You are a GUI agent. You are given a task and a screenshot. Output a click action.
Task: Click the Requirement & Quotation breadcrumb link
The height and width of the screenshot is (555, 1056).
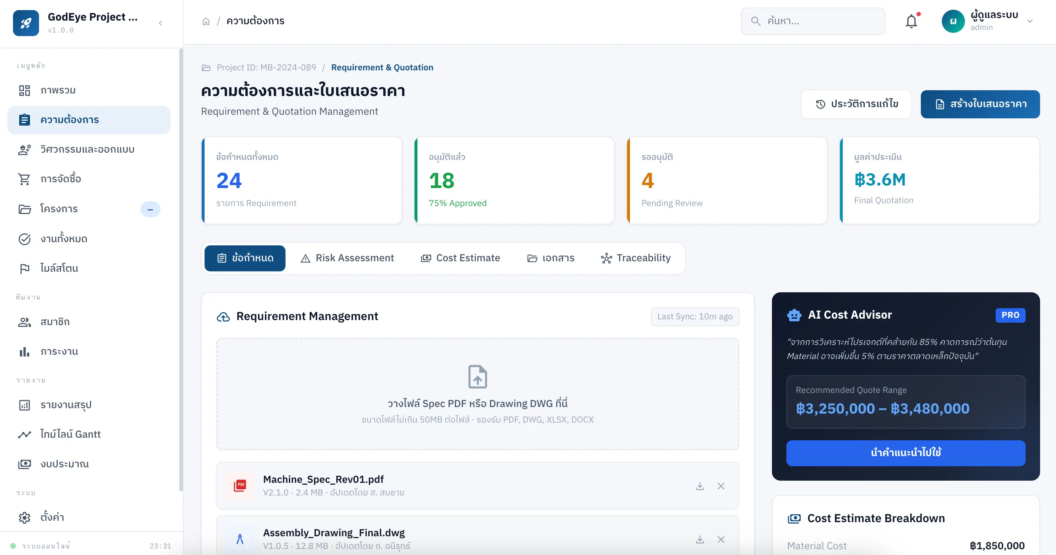click(382, 67)
